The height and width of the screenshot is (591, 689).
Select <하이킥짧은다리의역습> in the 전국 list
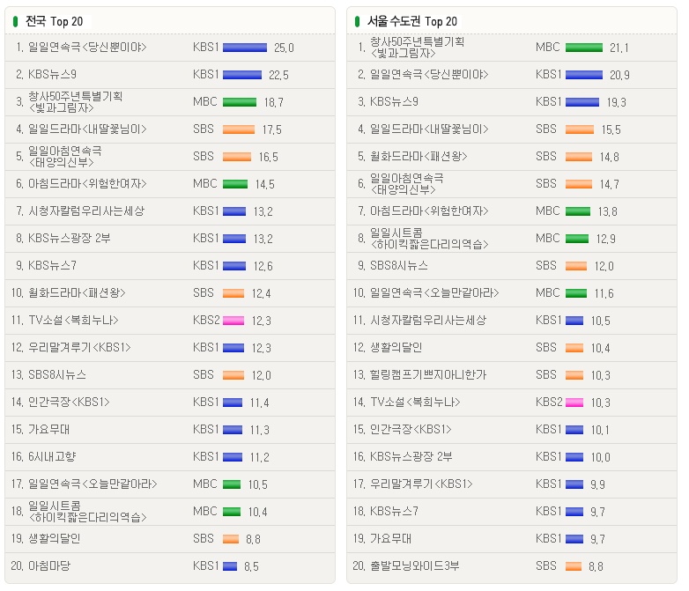click(x=87, y=517)
